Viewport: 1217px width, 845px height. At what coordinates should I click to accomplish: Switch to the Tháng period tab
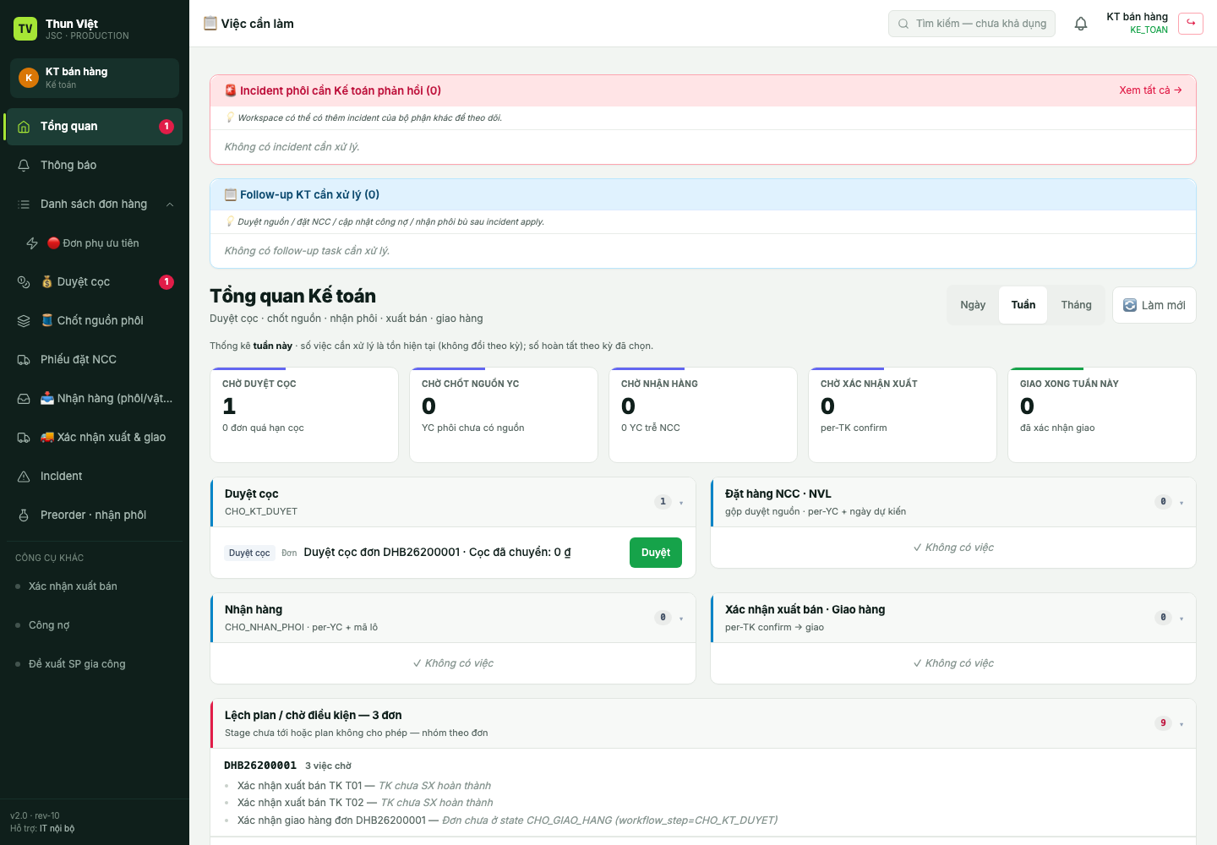click(1077, 305)
